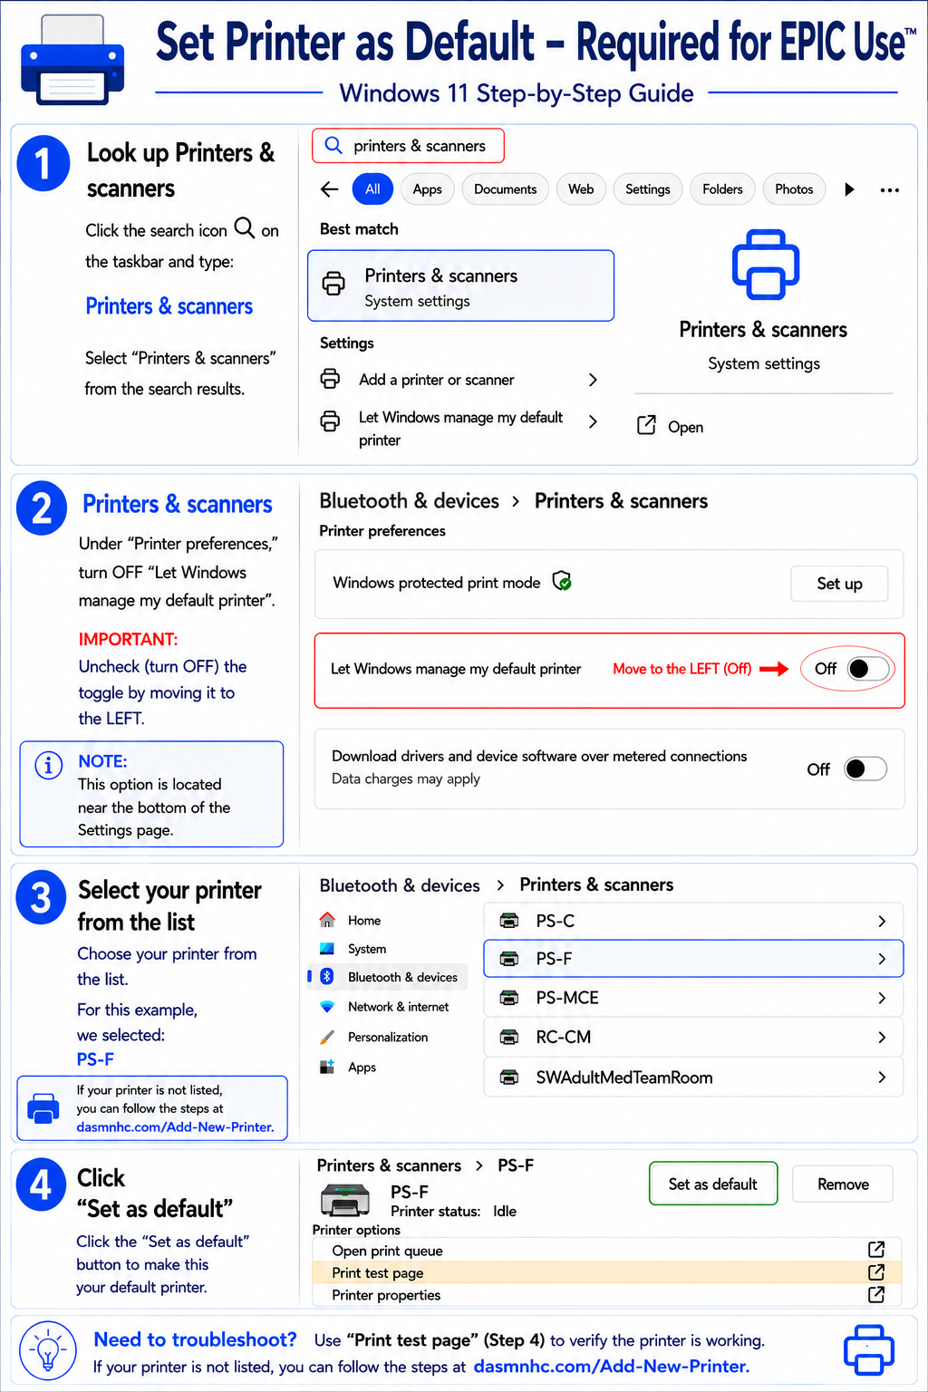Click the Set as default button
This screenshot has width=928, height=1392.
[x=713, y=1184]
